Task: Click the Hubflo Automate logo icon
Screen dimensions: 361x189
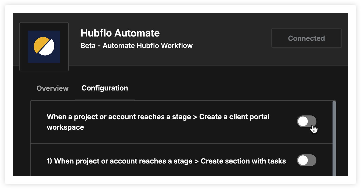Action: pos(44,47)
